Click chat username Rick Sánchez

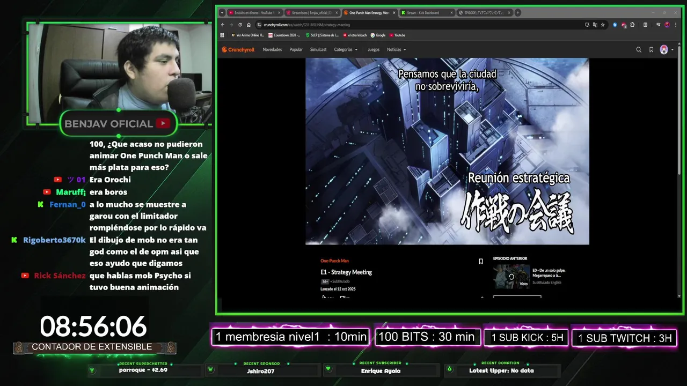(x=60, y=276)
